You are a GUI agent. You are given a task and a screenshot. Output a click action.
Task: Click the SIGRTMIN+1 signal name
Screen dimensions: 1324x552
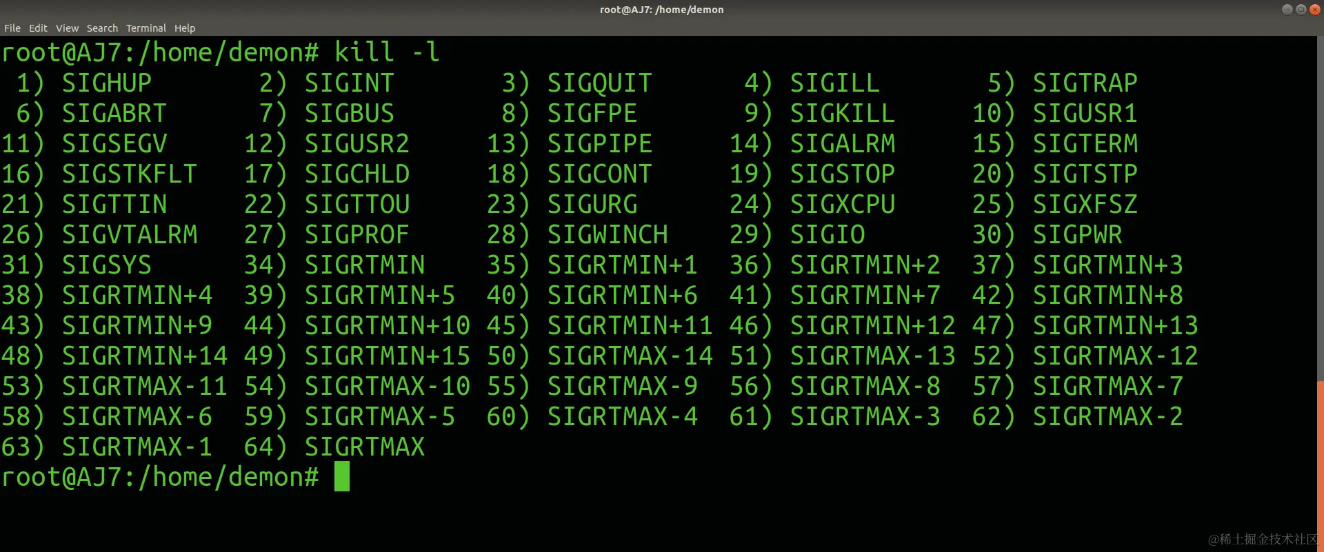[x=622, y=265]
